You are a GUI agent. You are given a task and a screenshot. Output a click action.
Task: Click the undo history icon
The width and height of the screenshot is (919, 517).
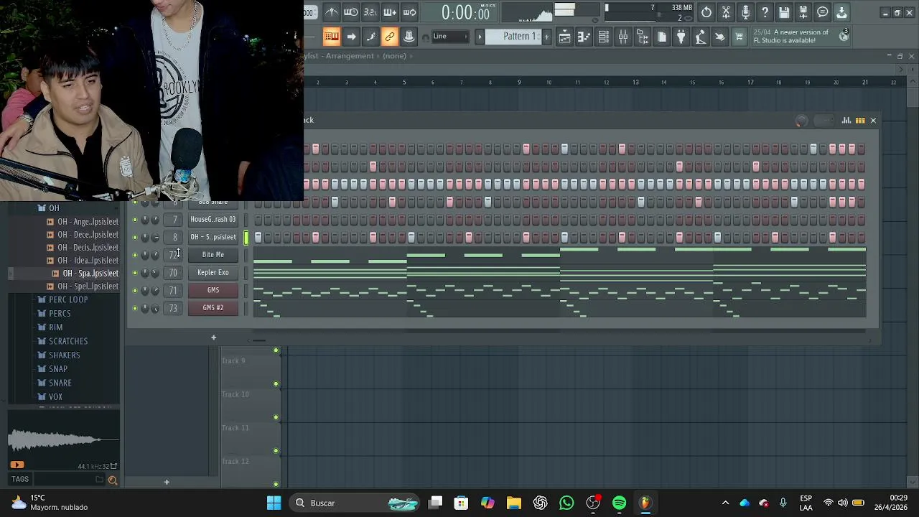pos(706,12)
